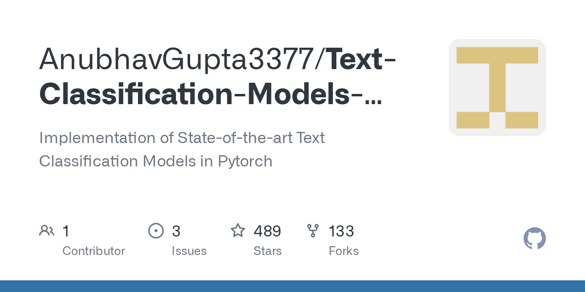Open the yellow identicon avatar image

point(497,88)
